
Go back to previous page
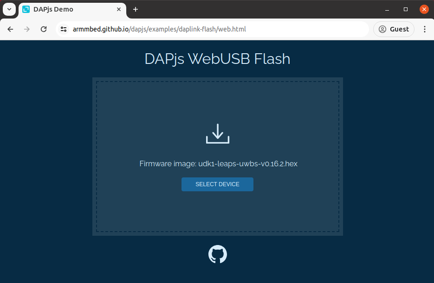pyautogui.click(x=10, y=29)
